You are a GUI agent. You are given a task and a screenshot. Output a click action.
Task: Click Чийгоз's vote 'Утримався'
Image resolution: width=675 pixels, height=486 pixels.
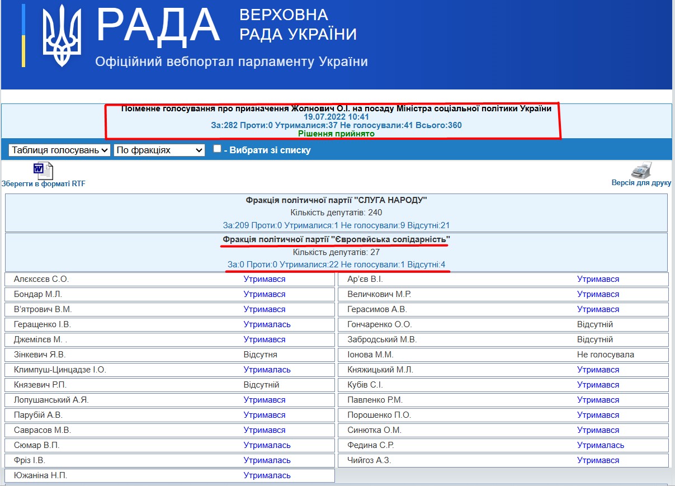pyautogui.click(x=598, y=460)
